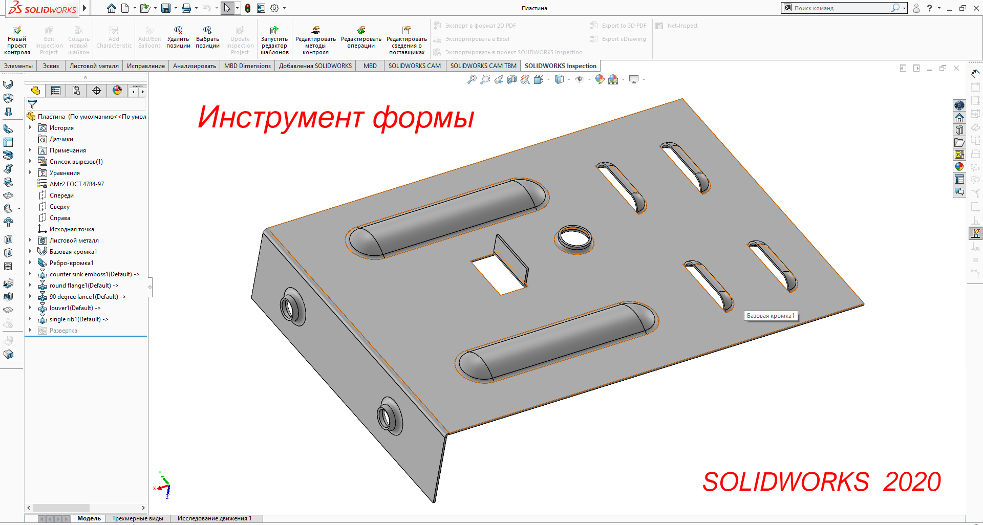This screenshot has width=983, height=525.
Task: Open the View Orientation cube icon
Action: point(539,79)
